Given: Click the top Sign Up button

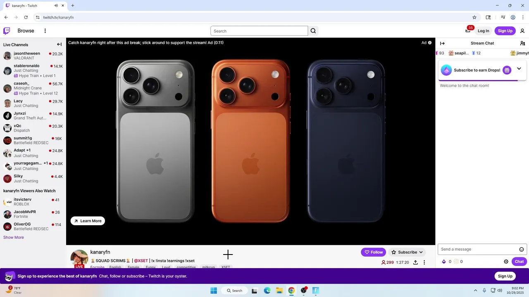Looking at the screenshot, I should click(505, 31).
